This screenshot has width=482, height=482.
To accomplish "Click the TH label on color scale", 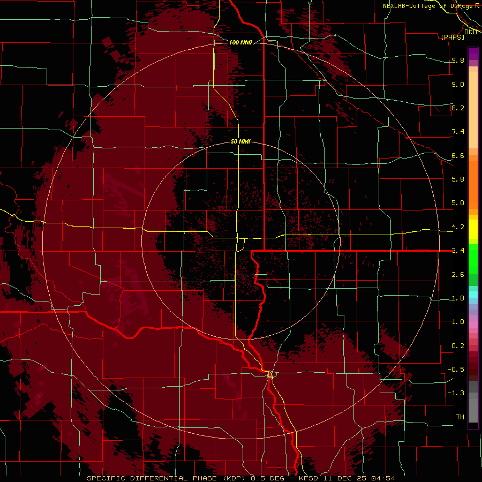I will tap(460, 417).
